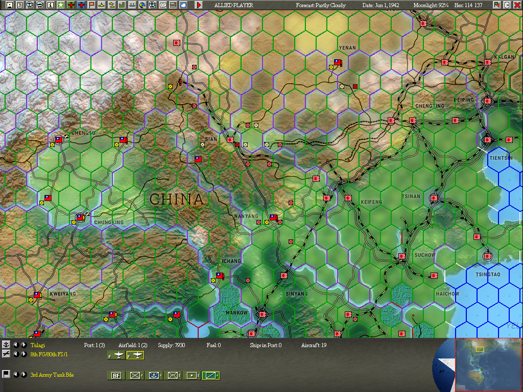Screen dimensions: 523x392
Task: Click the third toolbar icon with ship emblem
Action: tap(30, 5)
